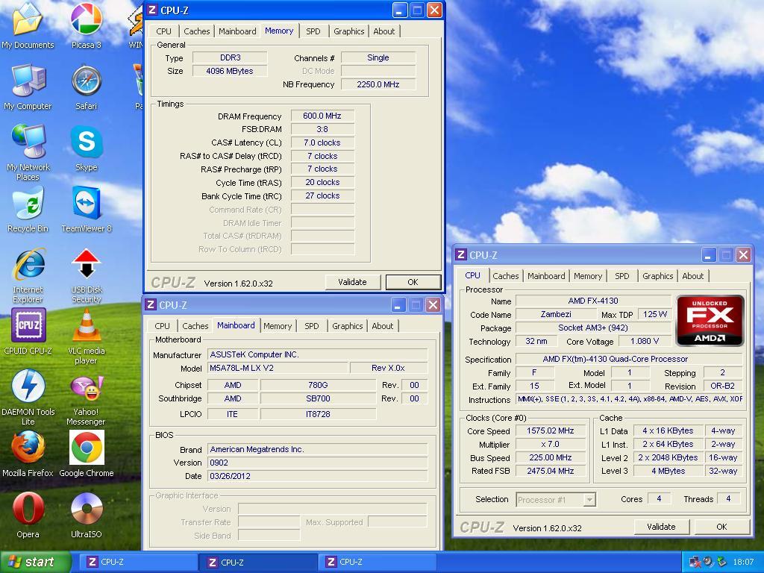Switch to Memory tab in Mainboard window
This screenshot has height=573, width=764.
click(x=278, y=326)
